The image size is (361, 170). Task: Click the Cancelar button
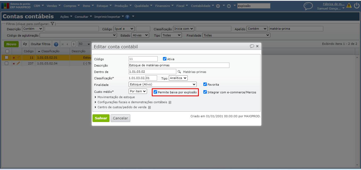pyautogui.click(x=120, y=118)
